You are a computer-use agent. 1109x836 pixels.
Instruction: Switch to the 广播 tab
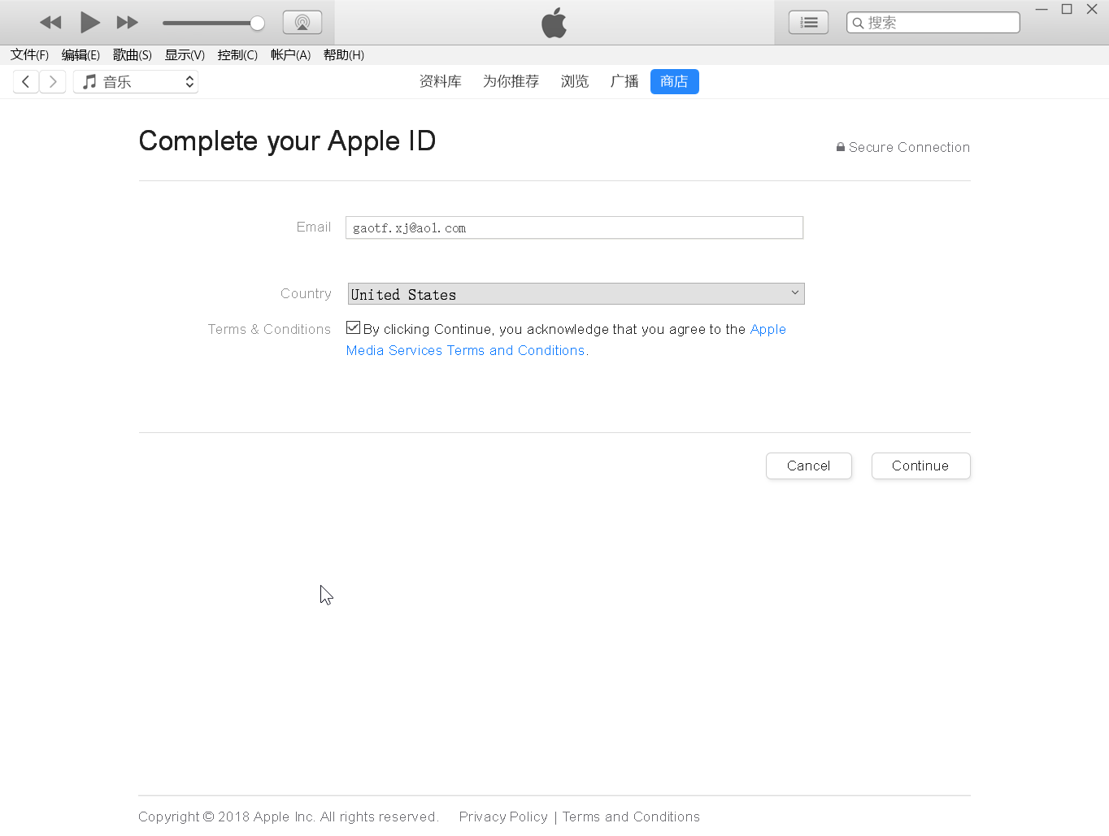click(624, 81)
